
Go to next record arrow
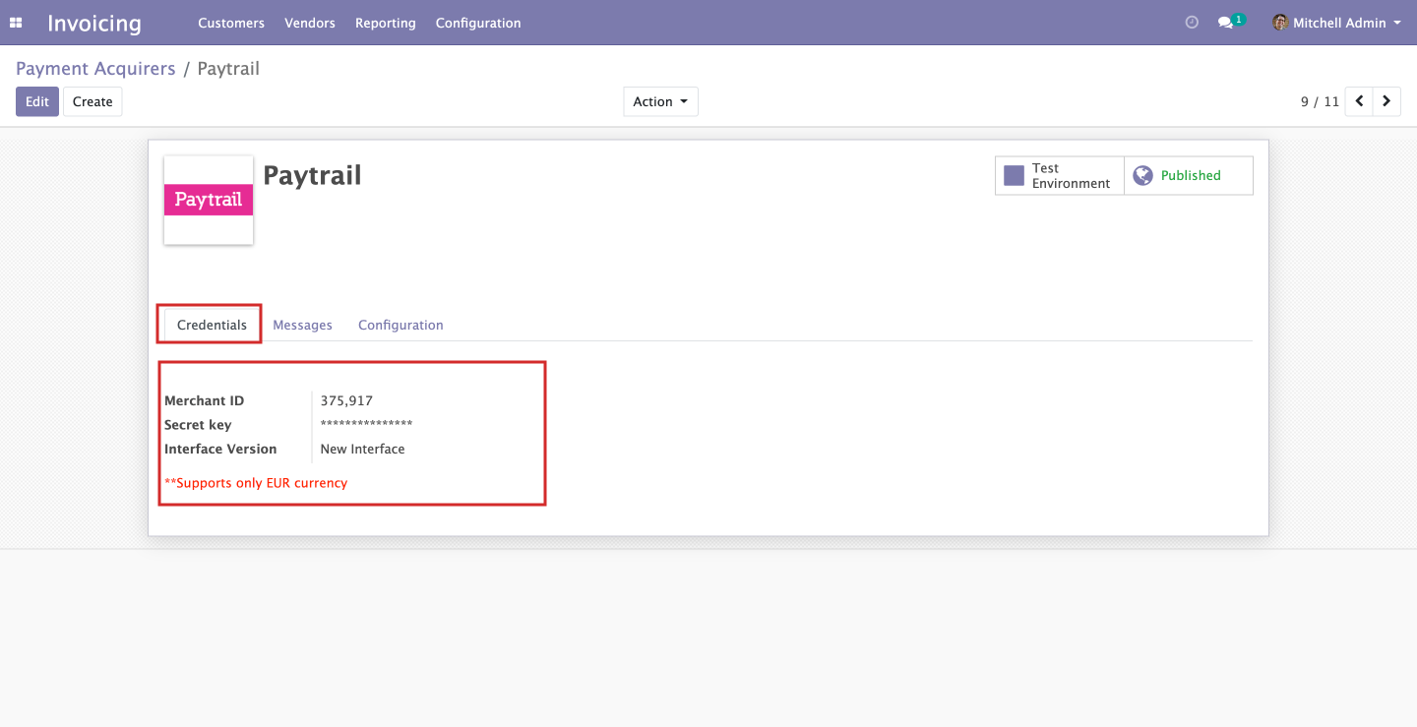[1386, 101]
